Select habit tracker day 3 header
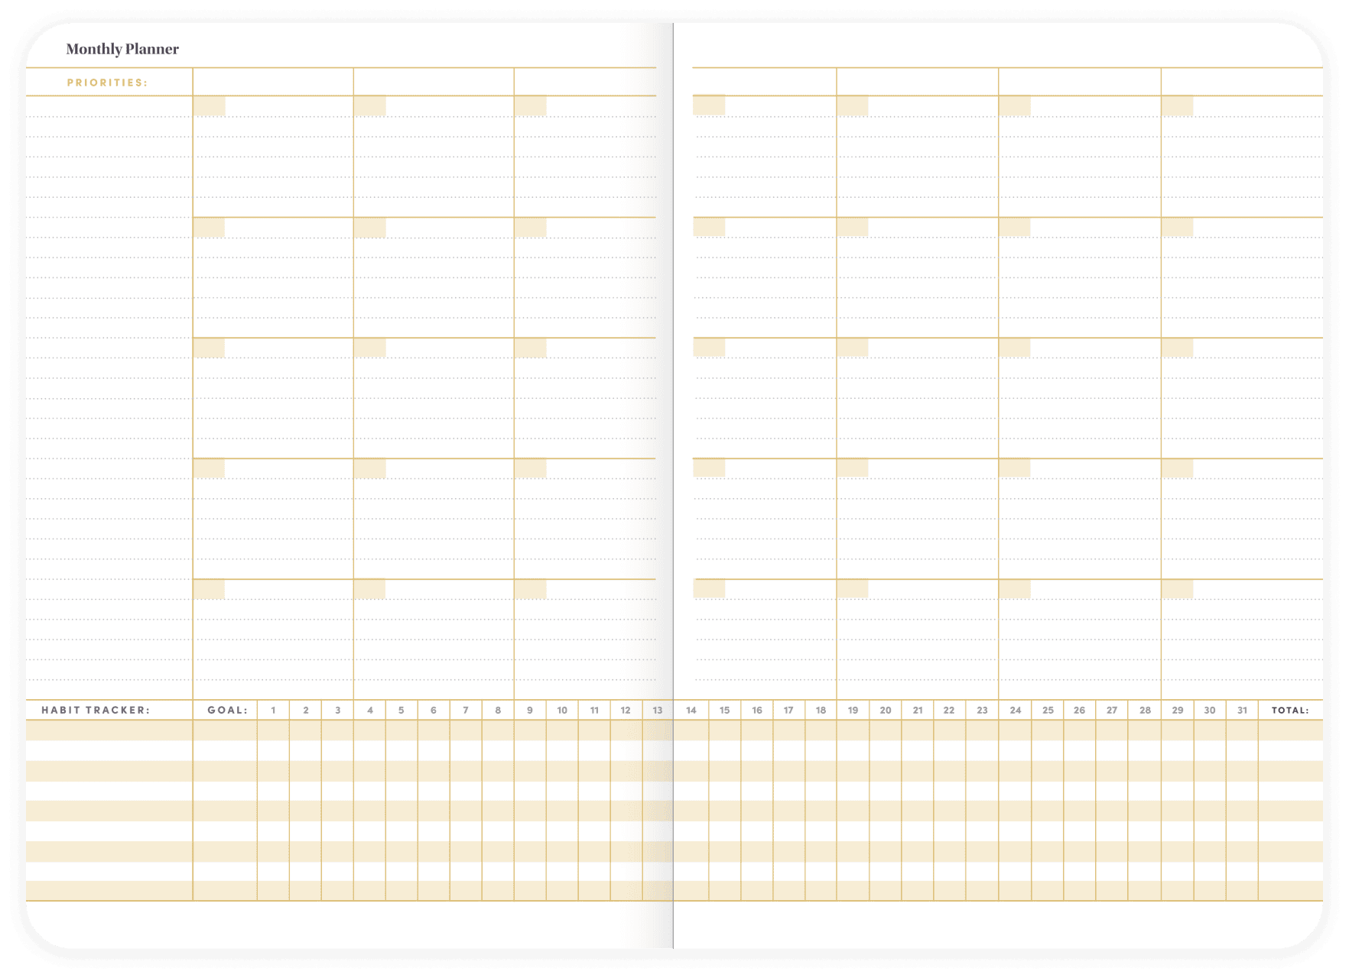The height and width of the screenshot is (978, 1349). (x=338, y=710)
